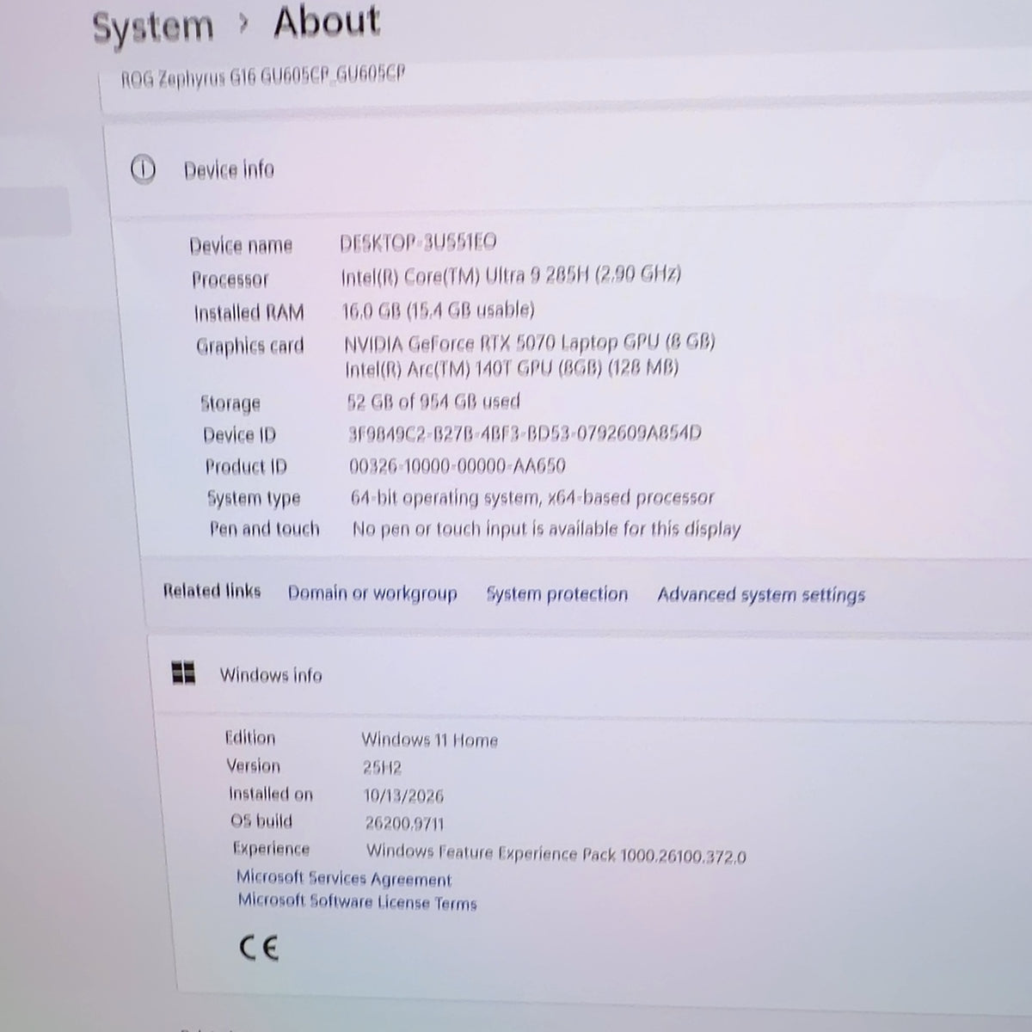Viewport: 1032px width, 1032px height.
Task: Click the version value 25H2
Action: [383, 767]
